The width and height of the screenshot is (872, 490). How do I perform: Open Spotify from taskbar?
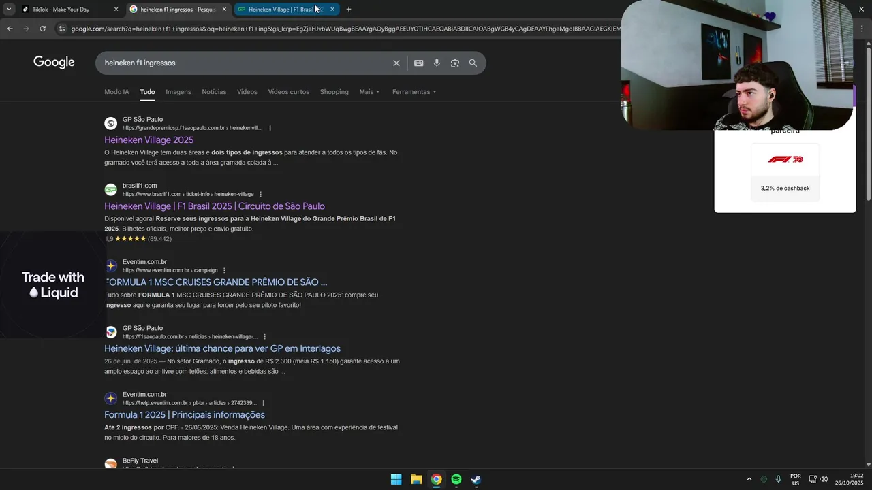(x=456, y=479)
